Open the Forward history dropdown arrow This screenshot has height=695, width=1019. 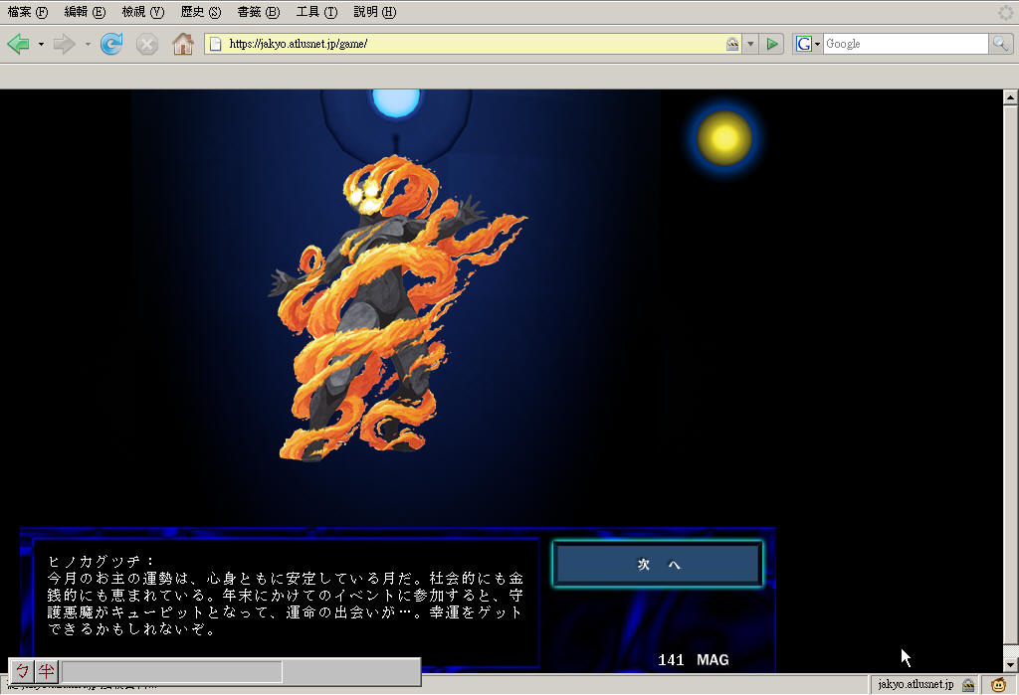pos(88,44)
